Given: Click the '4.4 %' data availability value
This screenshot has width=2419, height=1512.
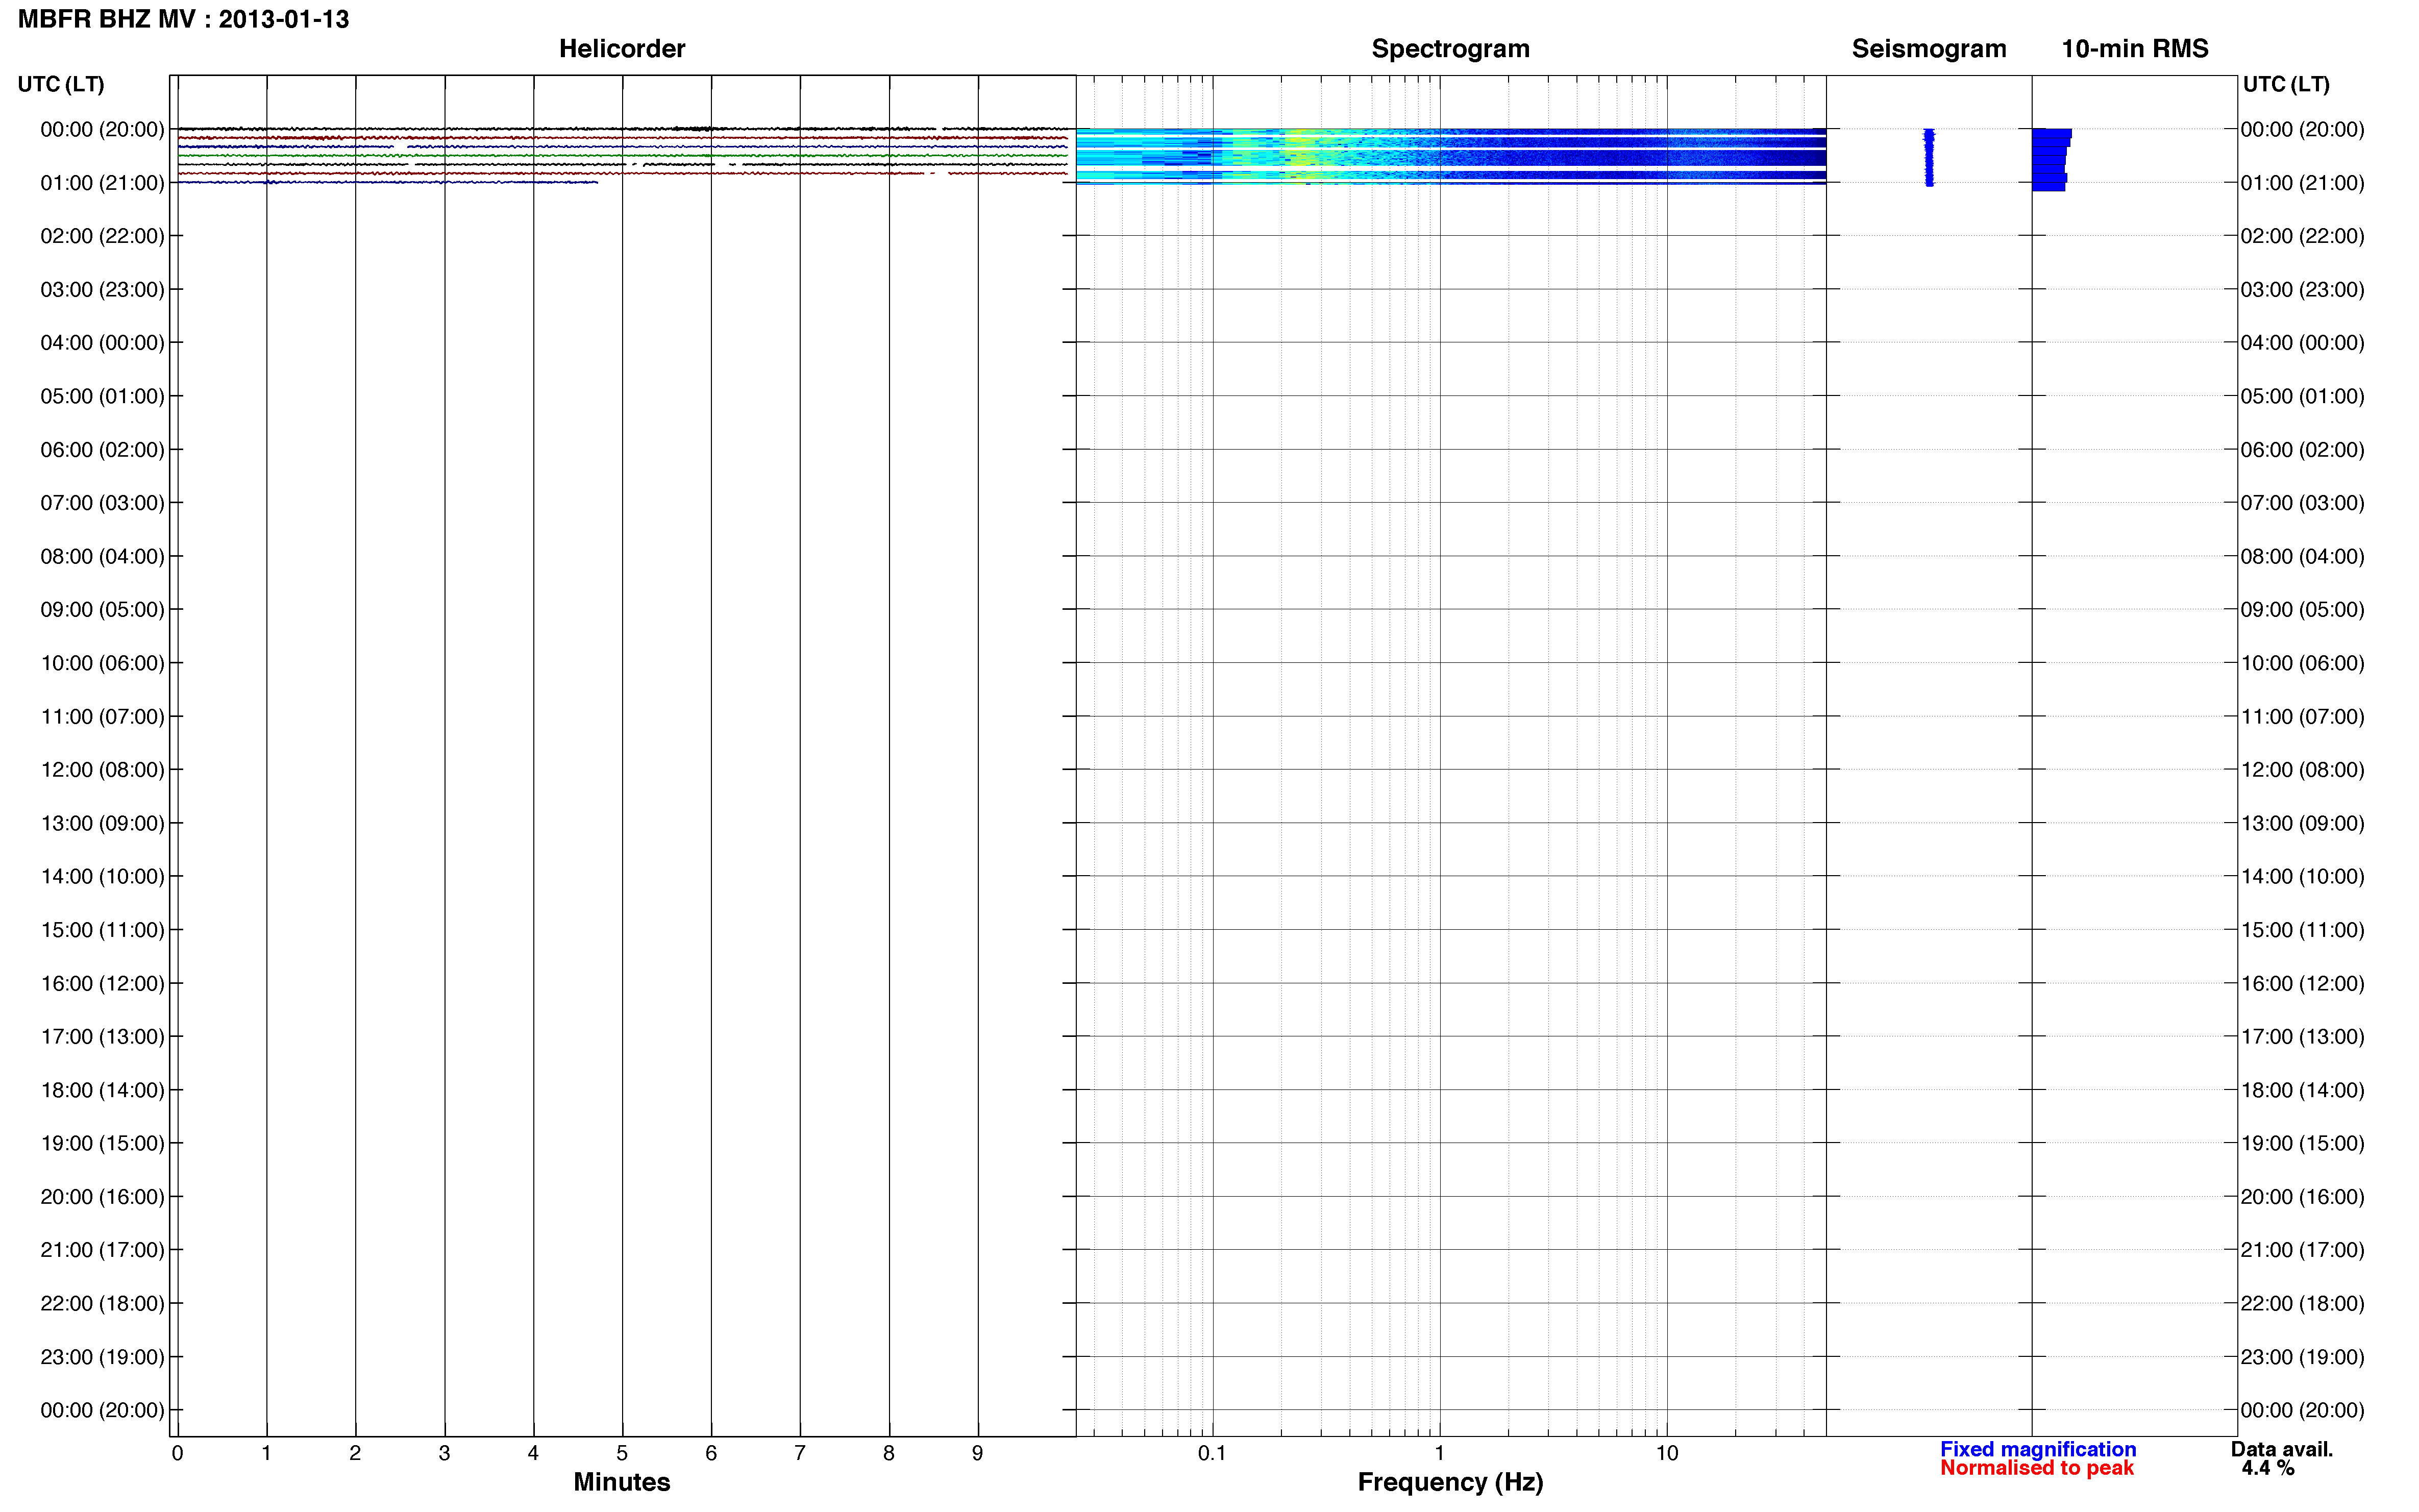Looking at the screenshot, I should [x=2268, y=1468].
